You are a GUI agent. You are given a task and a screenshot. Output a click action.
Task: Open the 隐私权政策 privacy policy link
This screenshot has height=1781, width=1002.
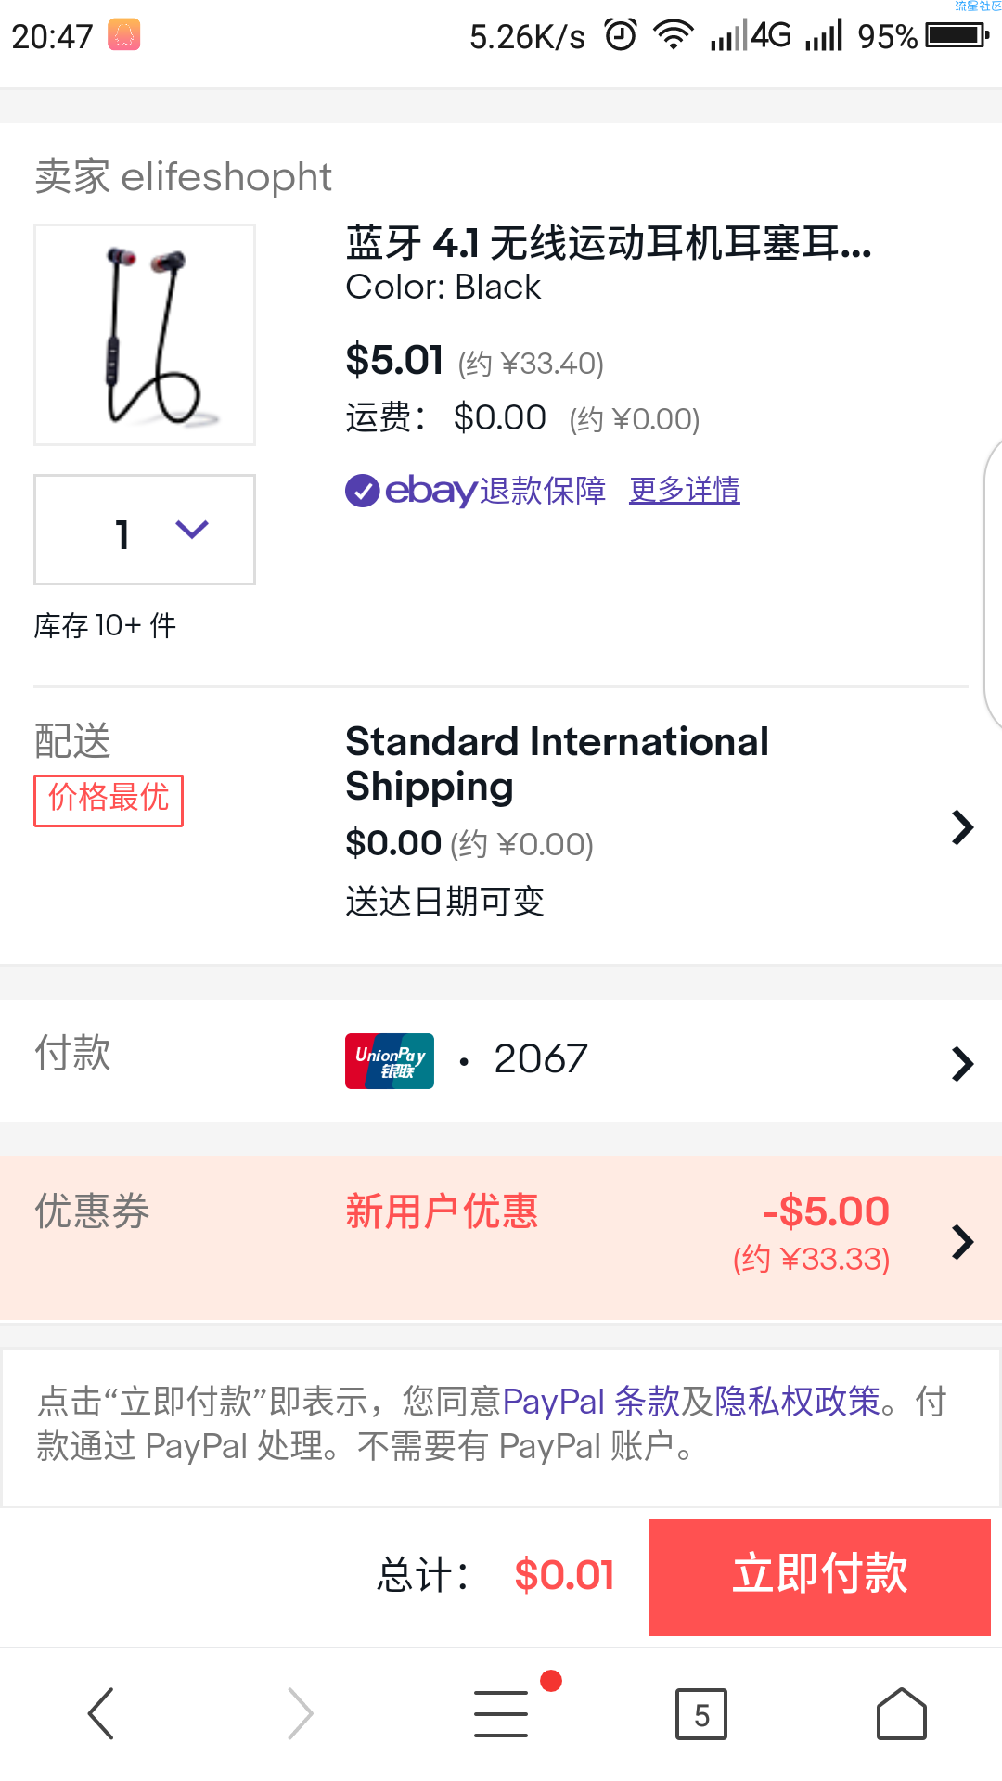click(797, 1401)
